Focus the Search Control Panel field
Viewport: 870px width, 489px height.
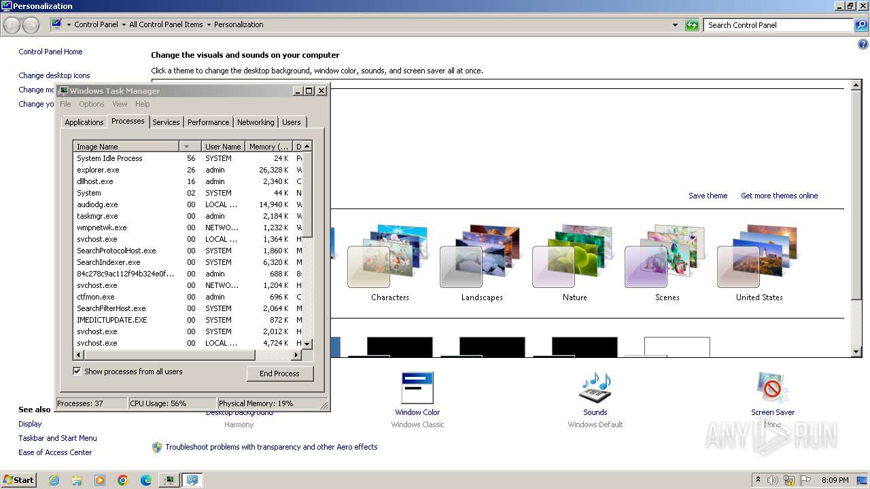pyautogui.click(x=779, y=25)
